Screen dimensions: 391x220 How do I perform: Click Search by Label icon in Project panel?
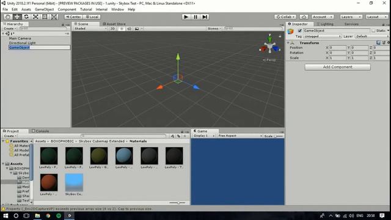point(178,136)
